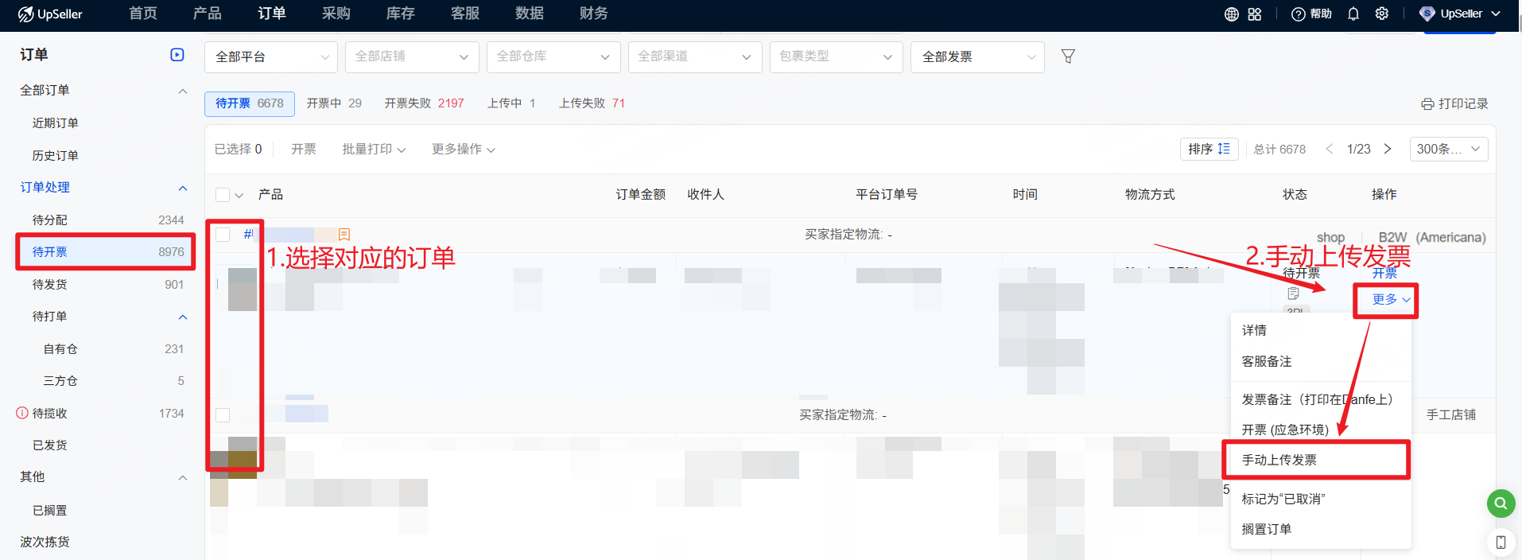Open 打印记录 print records link
Viewport: 1522px width, 560px height.
pos(1454,104)
